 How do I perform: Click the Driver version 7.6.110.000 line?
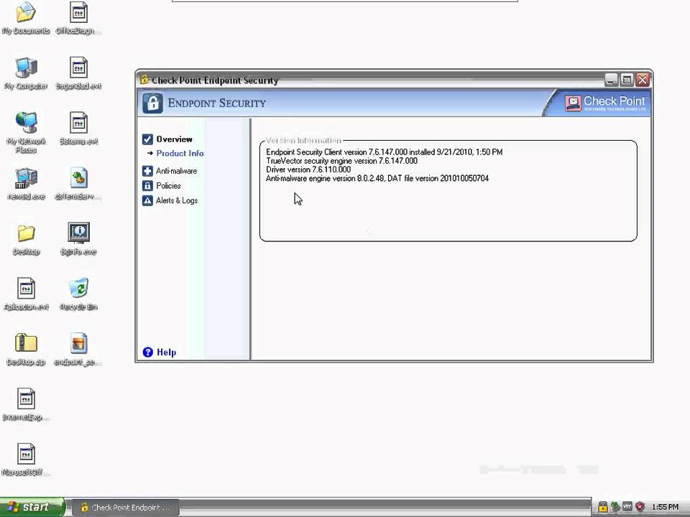[308, 169]
